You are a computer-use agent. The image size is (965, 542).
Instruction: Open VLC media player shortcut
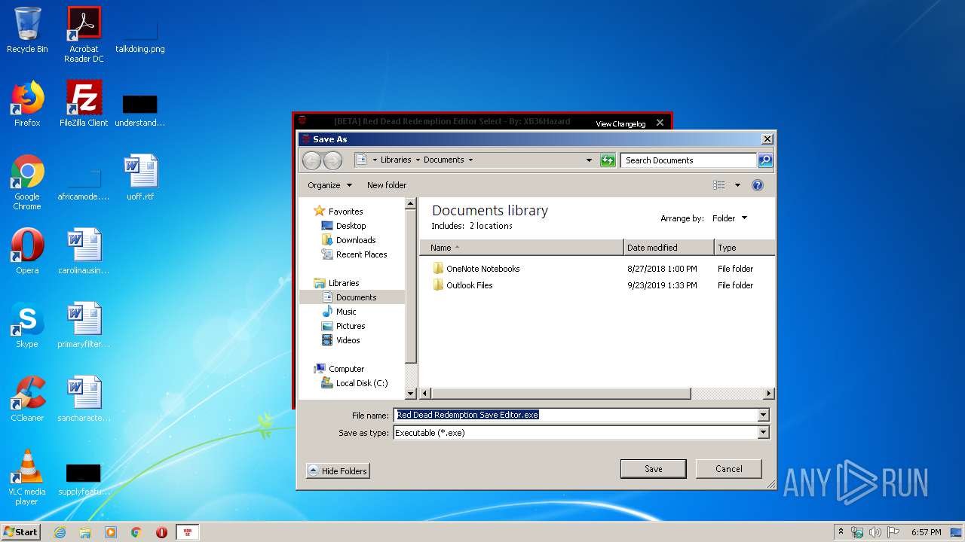coord(27,477)
